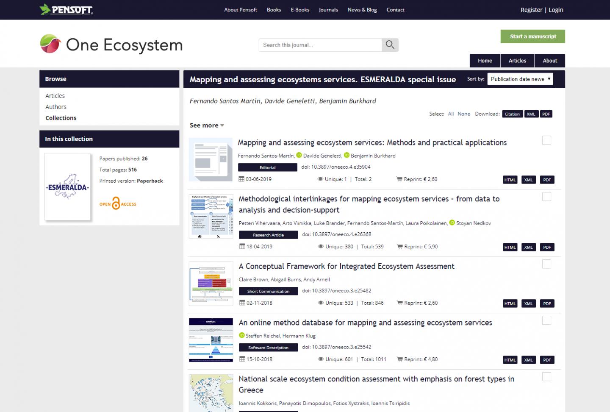Click ORCID icon beside Davide Geneletti
Screen dimensions: 610x412
(299, 155)
